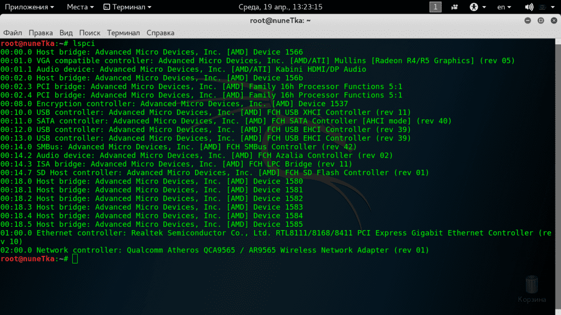Open the Справка menu

pos(161,33)
